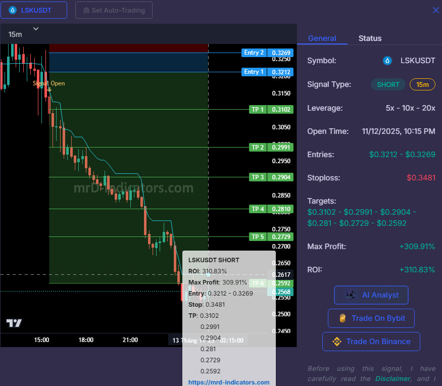The image size is (442, 386).
Task: Click the orange 15m badge beside SHORT
Action: 422,84
